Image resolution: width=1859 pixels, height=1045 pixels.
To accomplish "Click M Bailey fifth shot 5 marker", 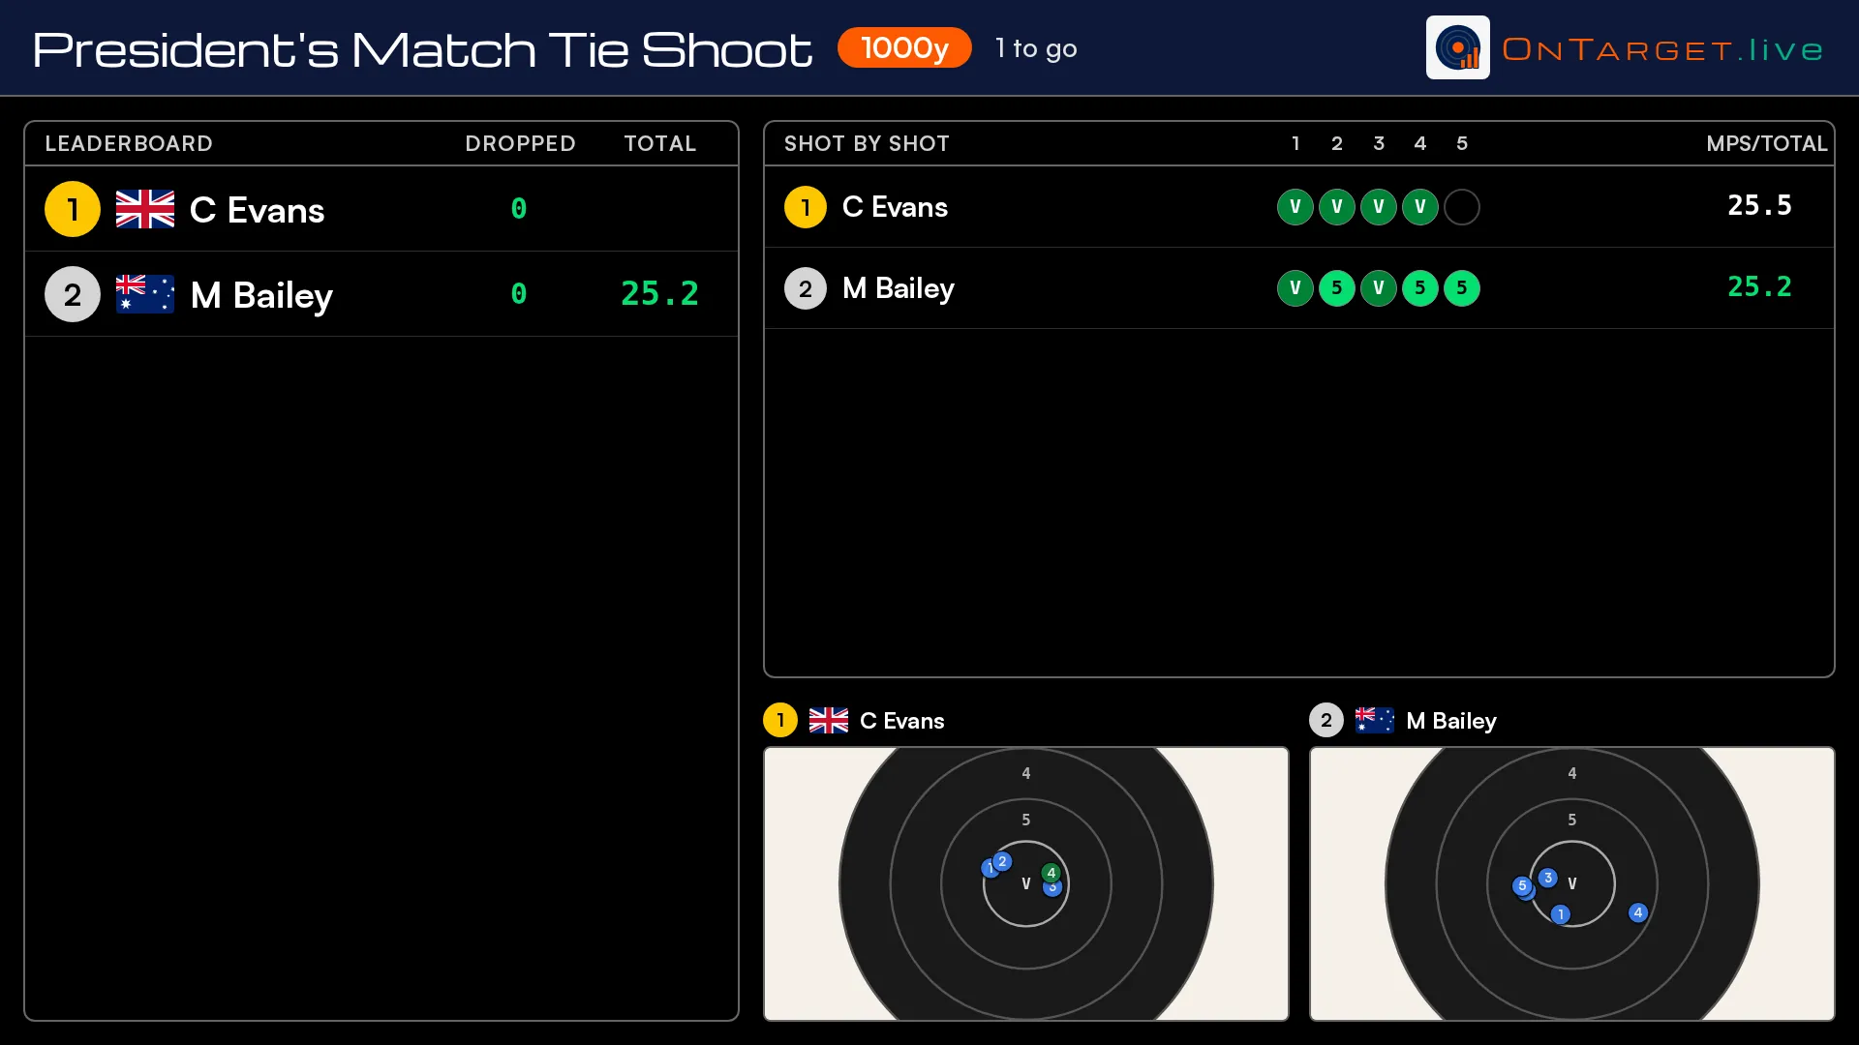I will (x=1462, y=288).
